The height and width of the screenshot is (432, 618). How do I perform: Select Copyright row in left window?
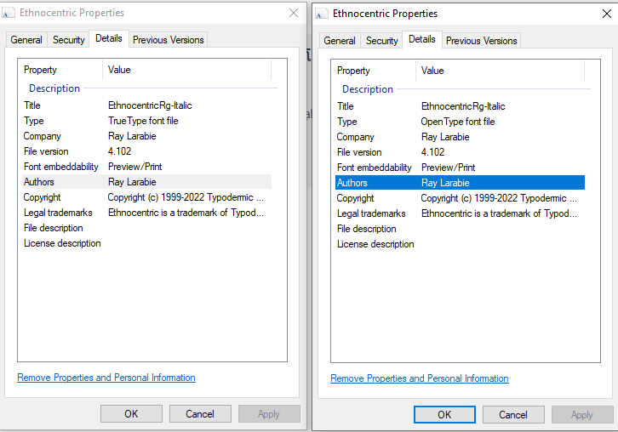146,197
